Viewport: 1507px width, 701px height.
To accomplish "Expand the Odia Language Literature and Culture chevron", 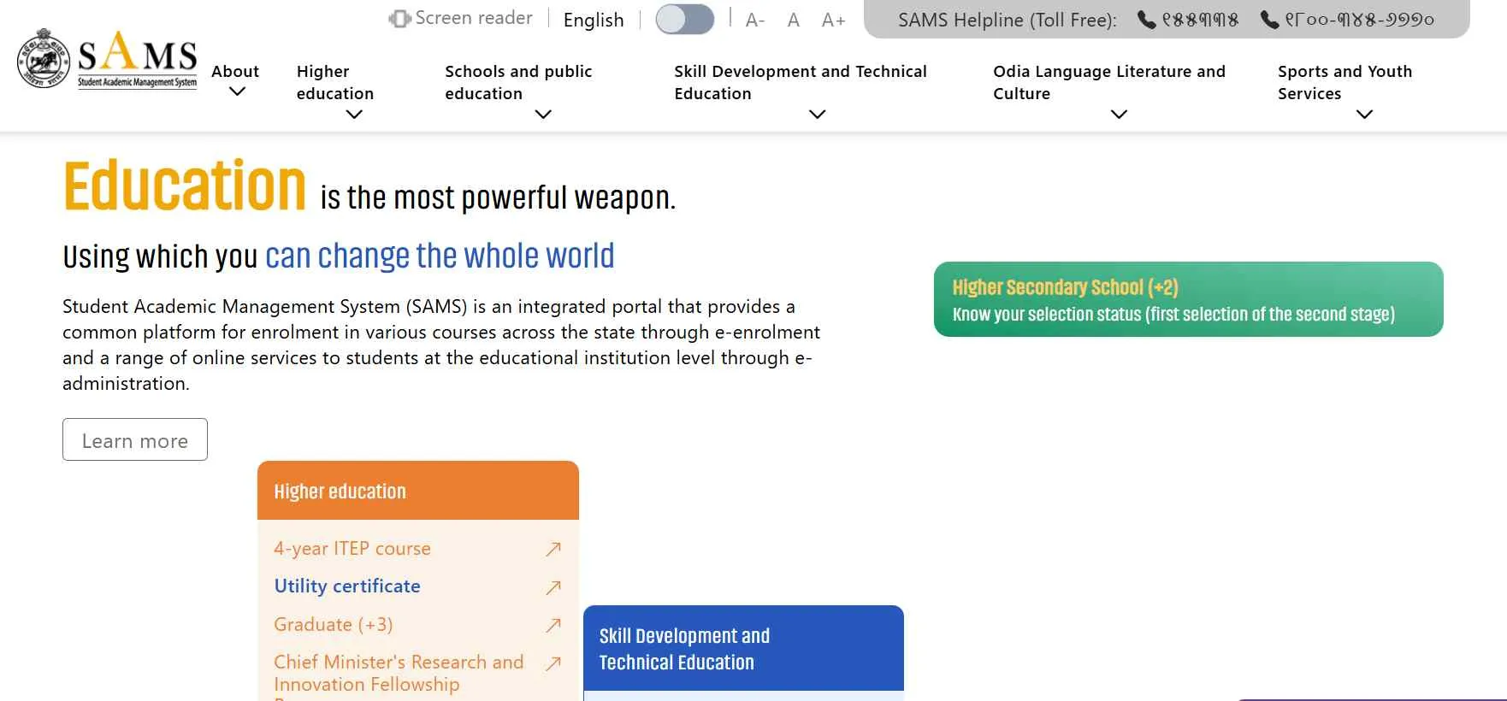I will pos(1119,114).
